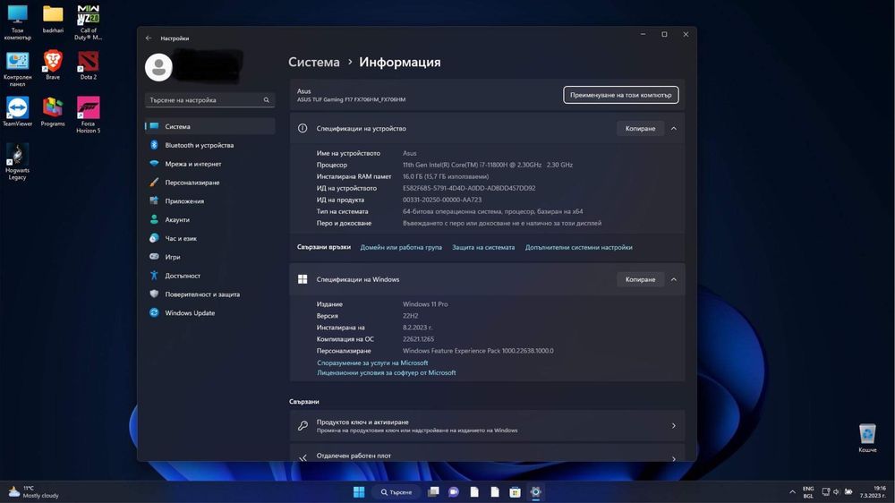This screenshot has height=503, width=895.
Task: Open the Chat app on taskbar
Action: (454, 492)
